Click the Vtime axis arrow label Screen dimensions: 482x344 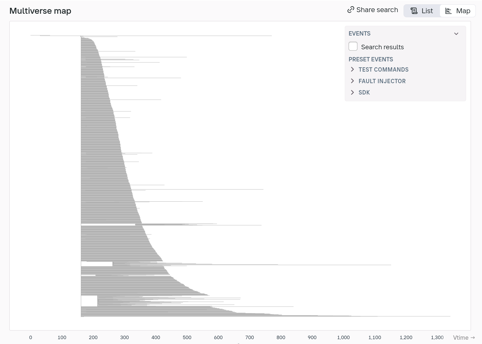click(x=464, y=338)
